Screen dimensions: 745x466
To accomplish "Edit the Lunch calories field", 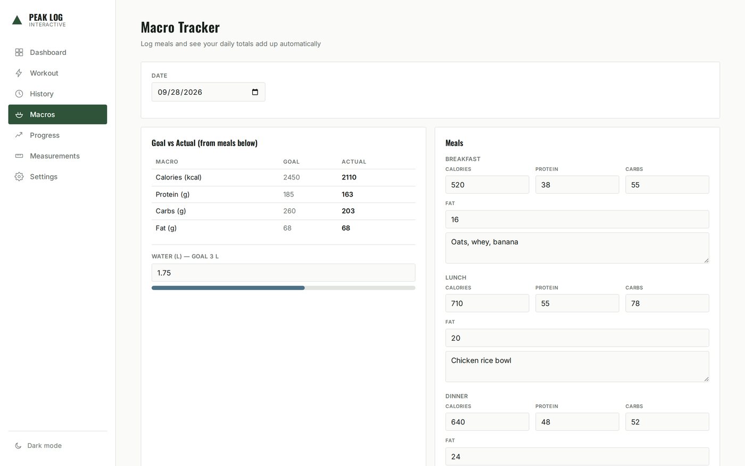I will coord(487,304).
